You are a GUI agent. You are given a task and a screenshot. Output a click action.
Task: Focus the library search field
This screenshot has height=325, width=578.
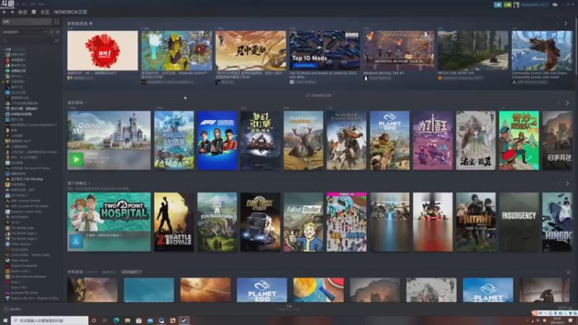(27, 40)
